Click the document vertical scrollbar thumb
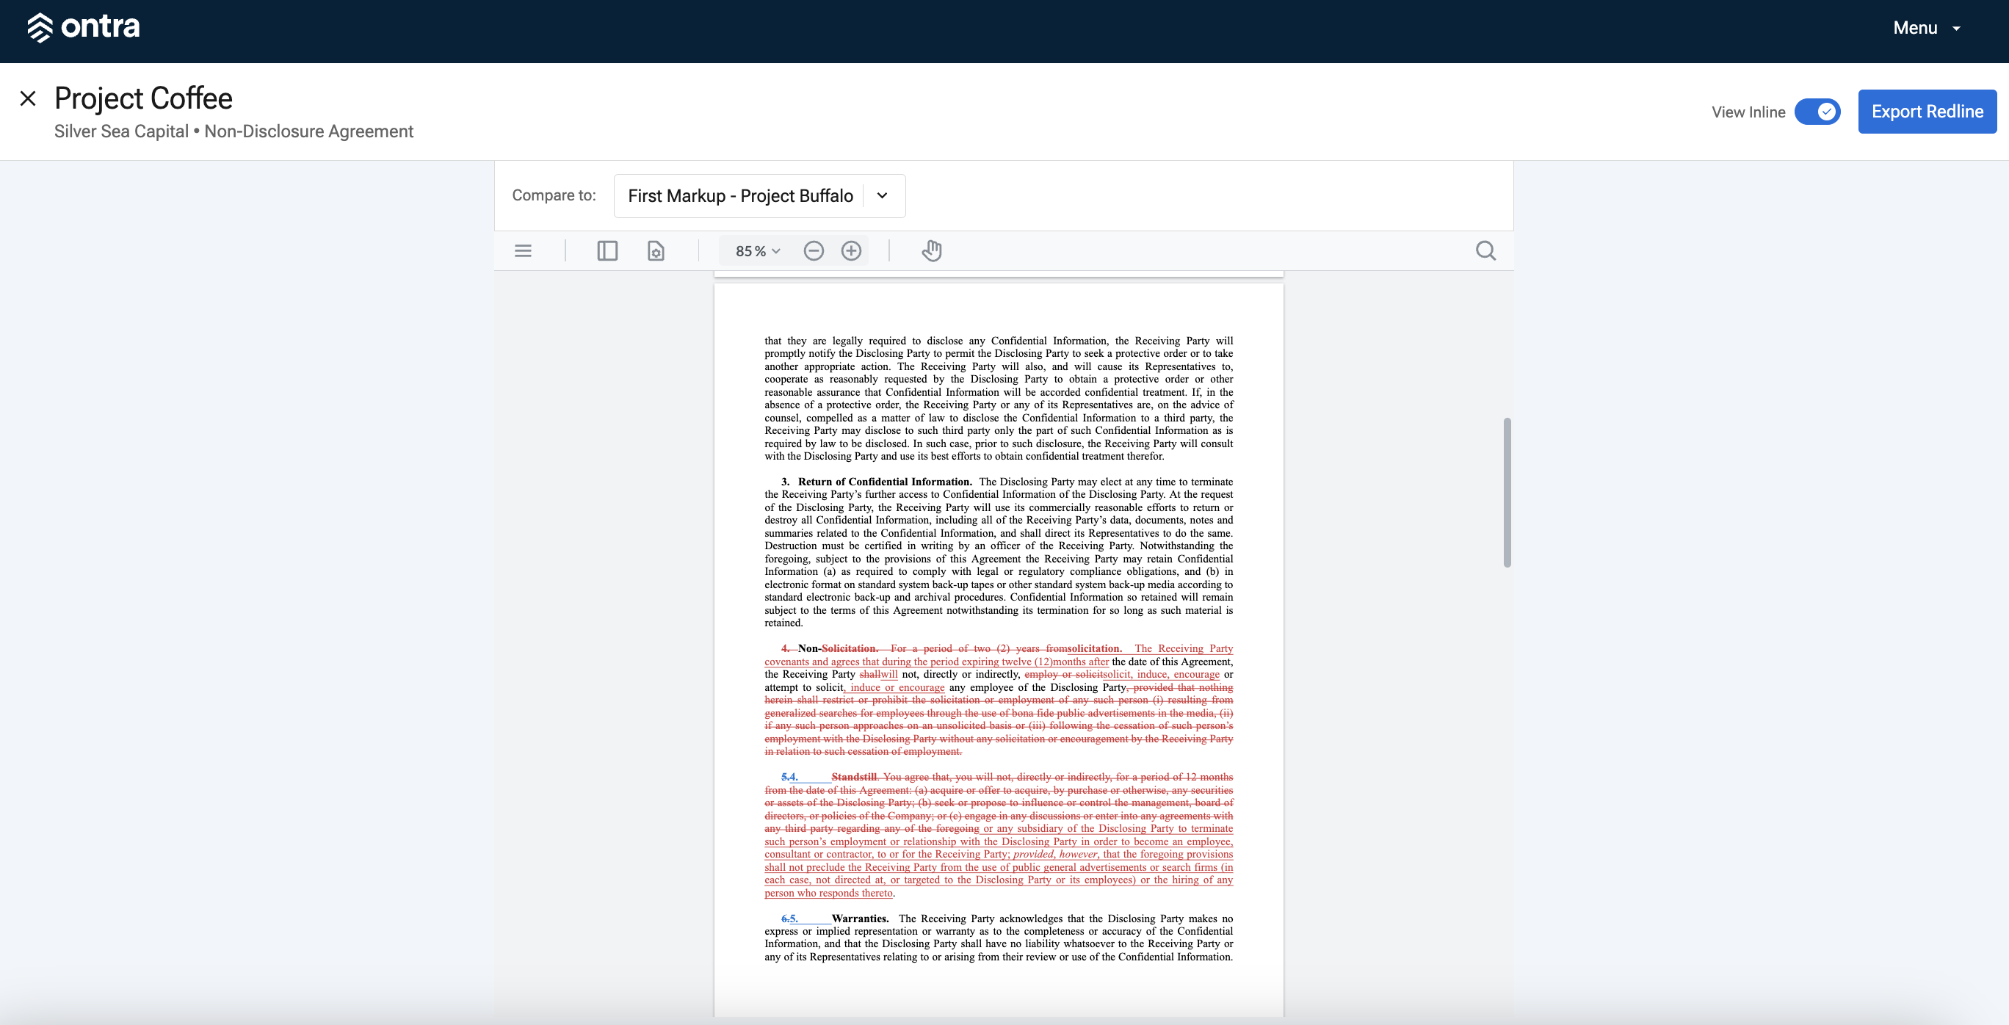The image size is (2009, 1025). [1507, 493]
